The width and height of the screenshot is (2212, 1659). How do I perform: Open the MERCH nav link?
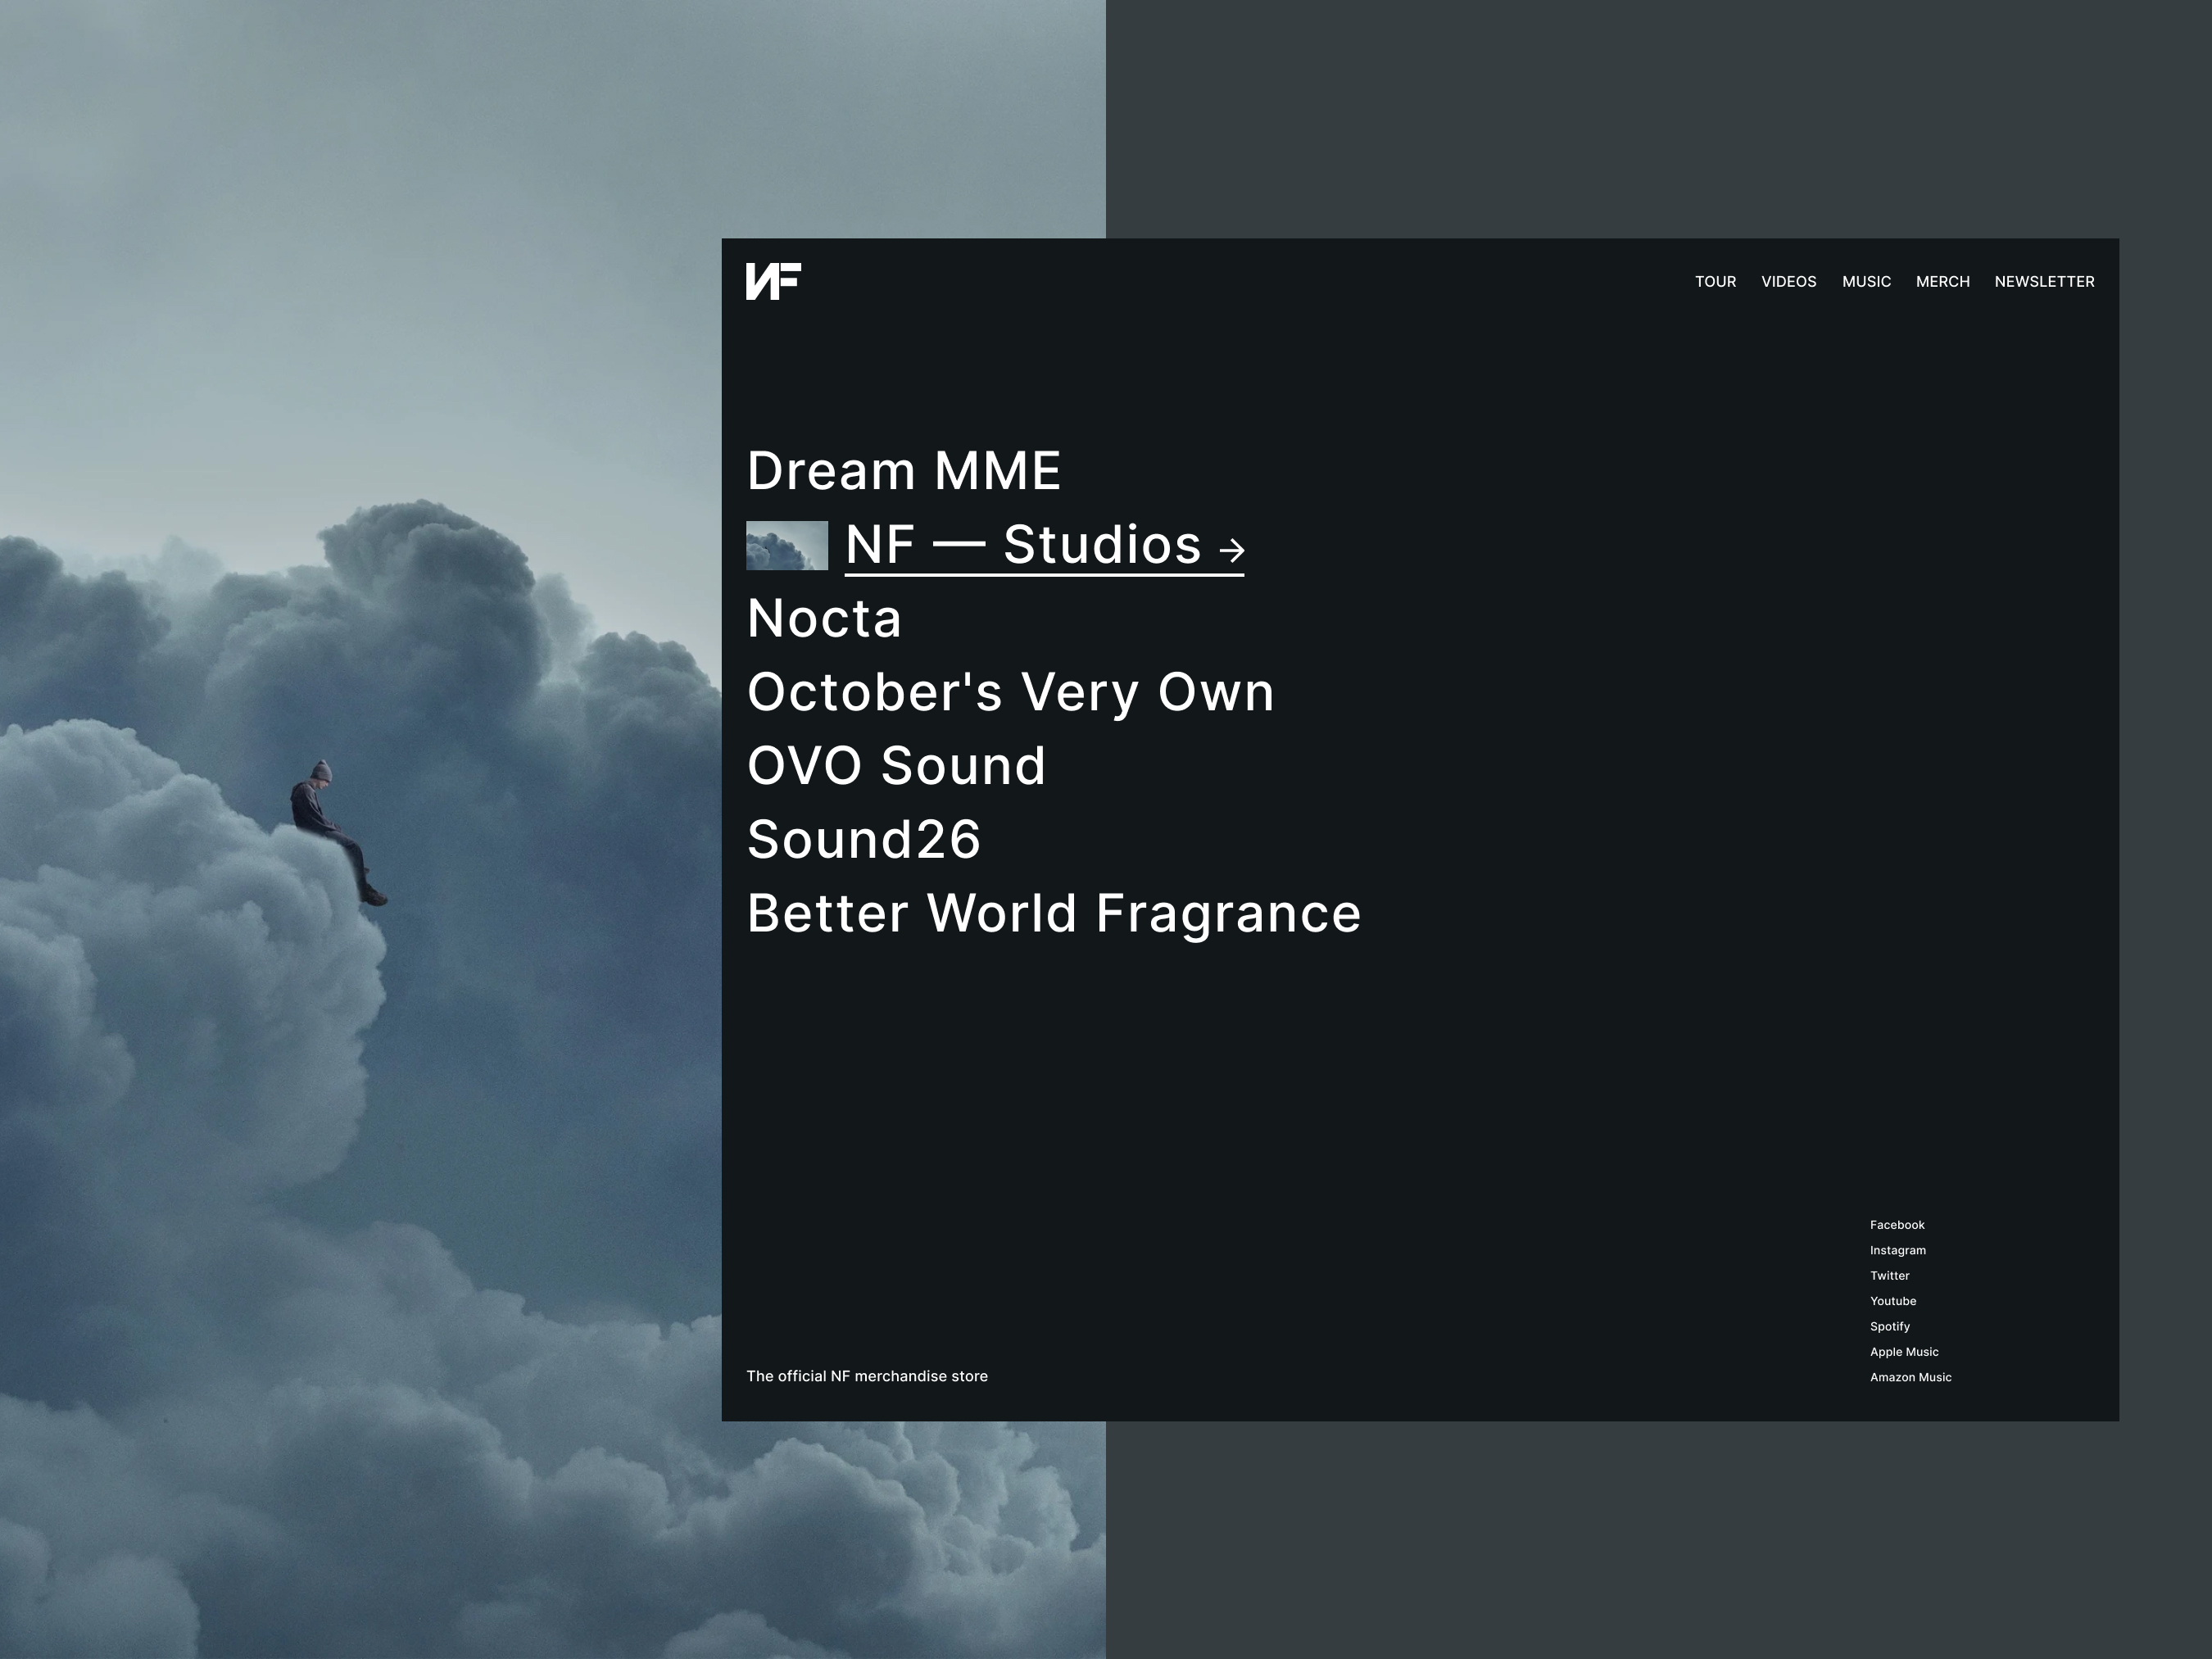pyautogui.click(x=1942, y=282)
